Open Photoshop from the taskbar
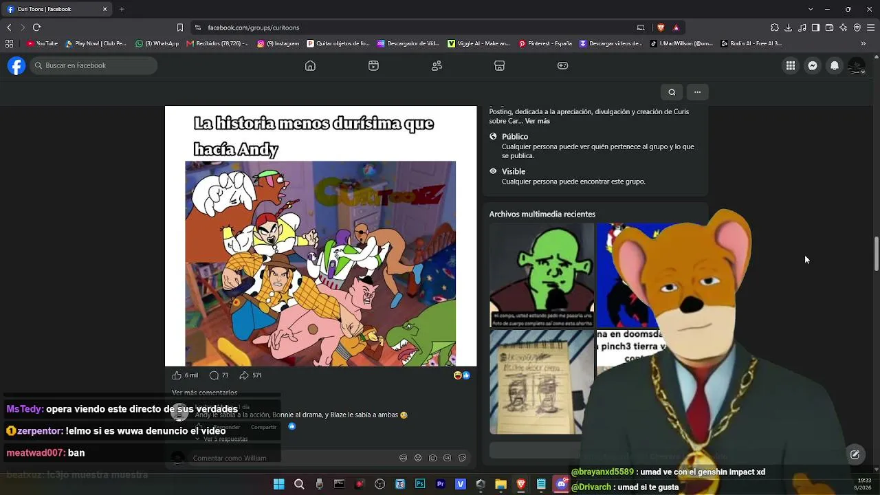The width and height of the screenshot is (880, 495). tap(420, 484)
